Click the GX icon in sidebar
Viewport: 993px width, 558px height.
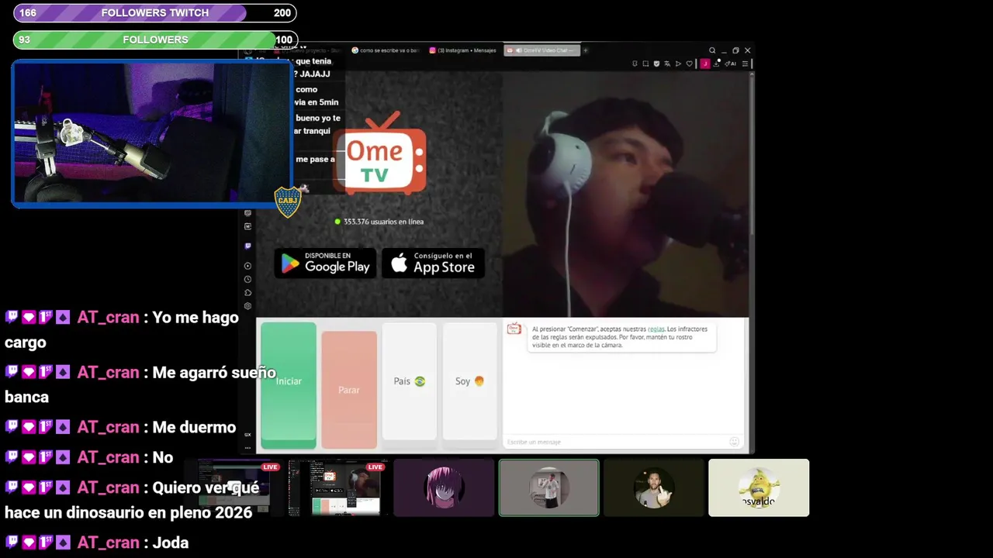247,435
